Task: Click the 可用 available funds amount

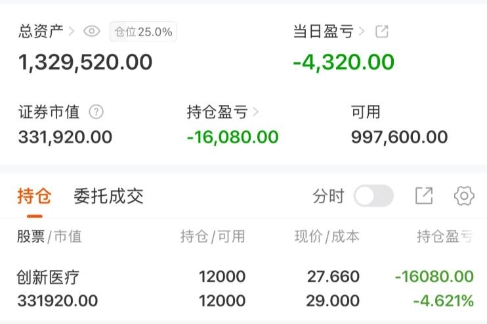Action: (400, 137)
